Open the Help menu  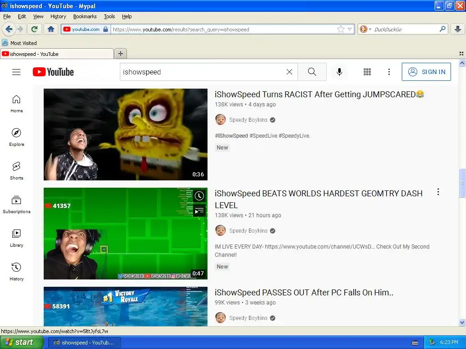click(x=127, y=16)
